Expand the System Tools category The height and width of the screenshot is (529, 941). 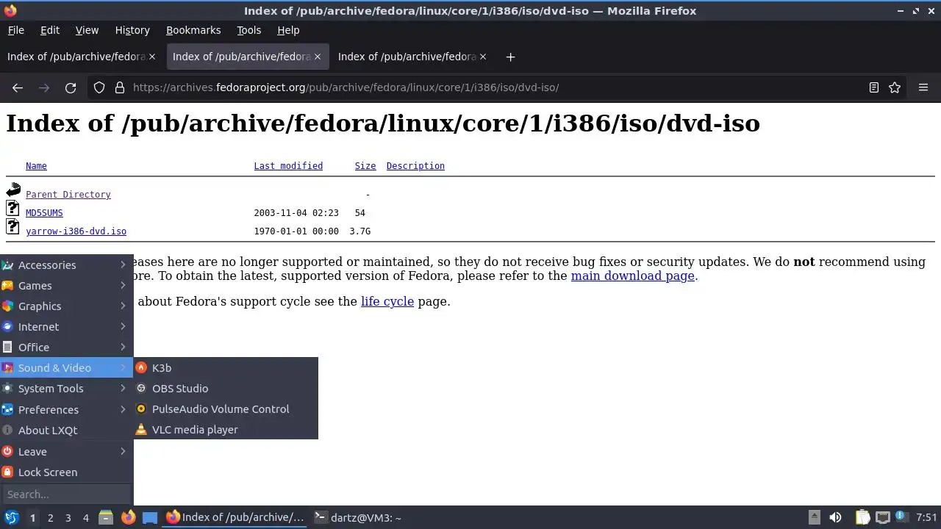tap(66, 389)
